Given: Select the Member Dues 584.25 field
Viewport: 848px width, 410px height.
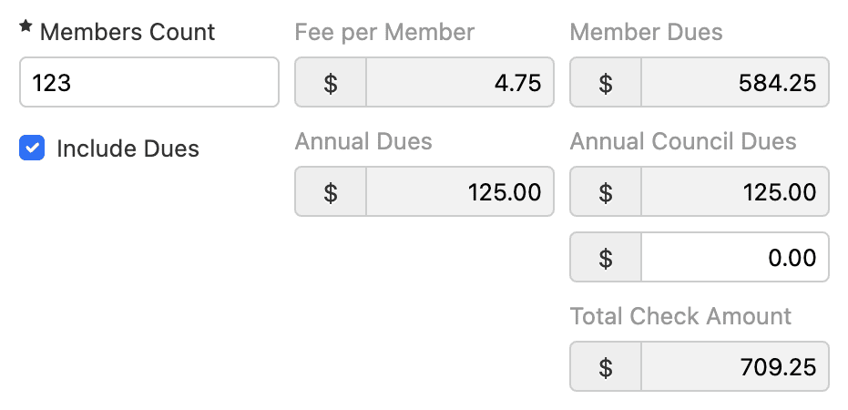Looking at the screenshot, I should (735, 83).
